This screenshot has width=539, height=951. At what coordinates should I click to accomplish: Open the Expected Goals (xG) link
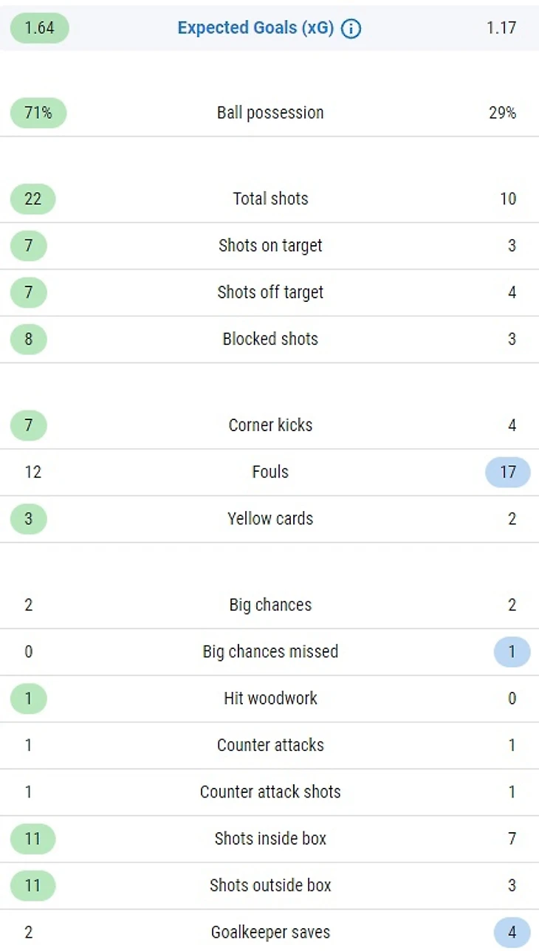[x=255, y=28]
